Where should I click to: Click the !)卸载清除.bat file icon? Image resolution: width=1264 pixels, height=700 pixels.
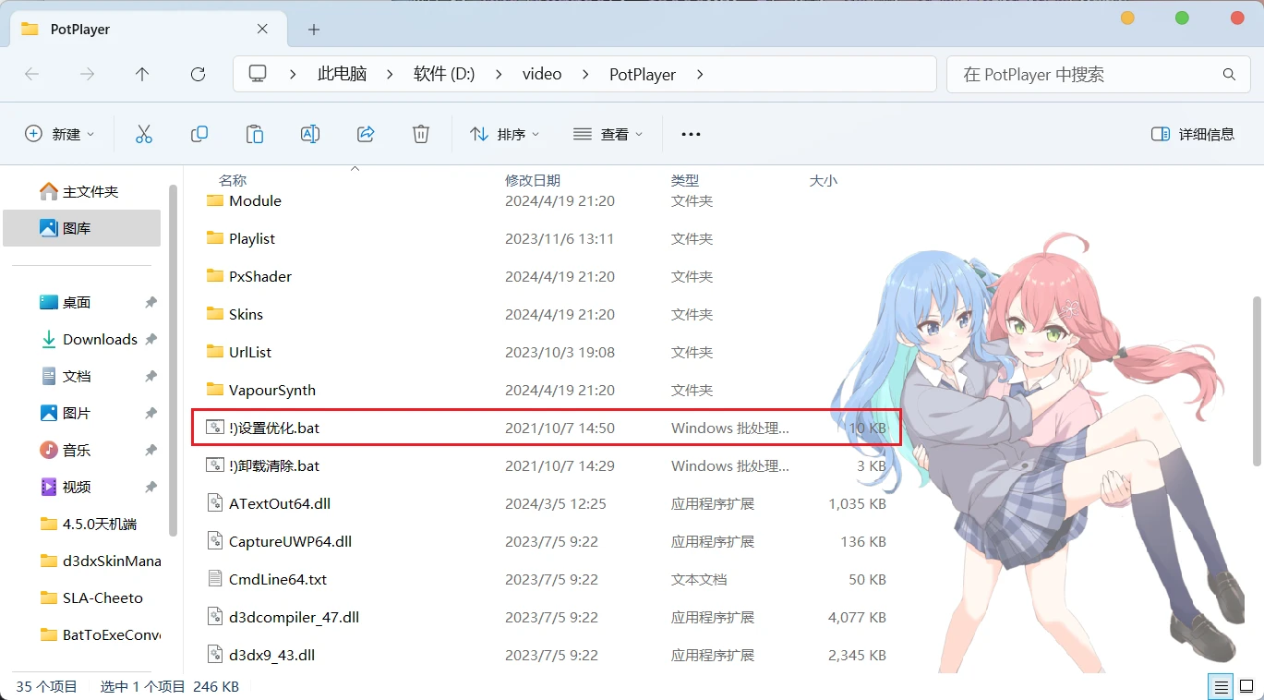click(x=215, y=465)
